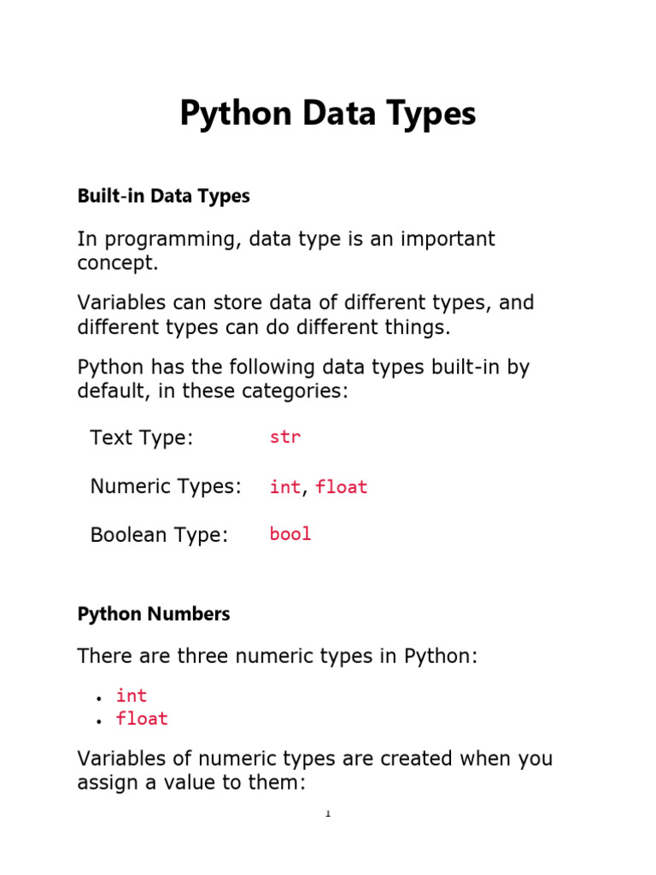Click the red "bool" code text

pyautogui.click(x=290, y=535)
